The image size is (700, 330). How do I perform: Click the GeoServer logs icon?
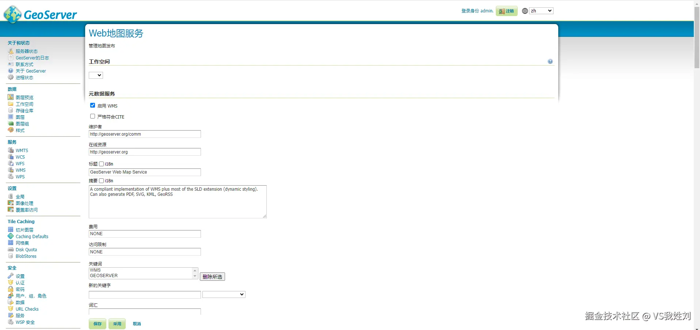coord(11,58)
